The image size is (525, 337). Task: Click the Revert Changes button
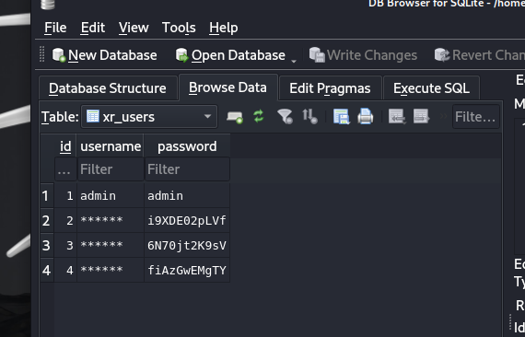pyautogui.click(x=480, y=55)
